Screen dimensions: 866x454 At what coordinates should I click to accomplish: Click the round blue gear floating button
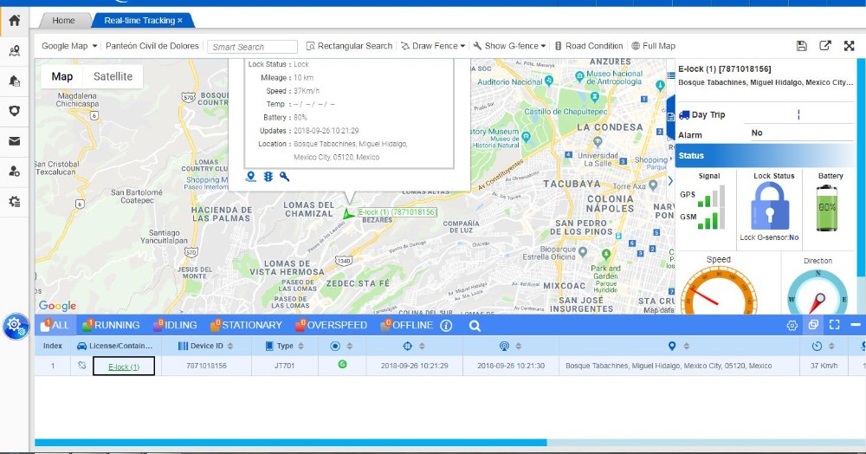click(x=16, y=326)
